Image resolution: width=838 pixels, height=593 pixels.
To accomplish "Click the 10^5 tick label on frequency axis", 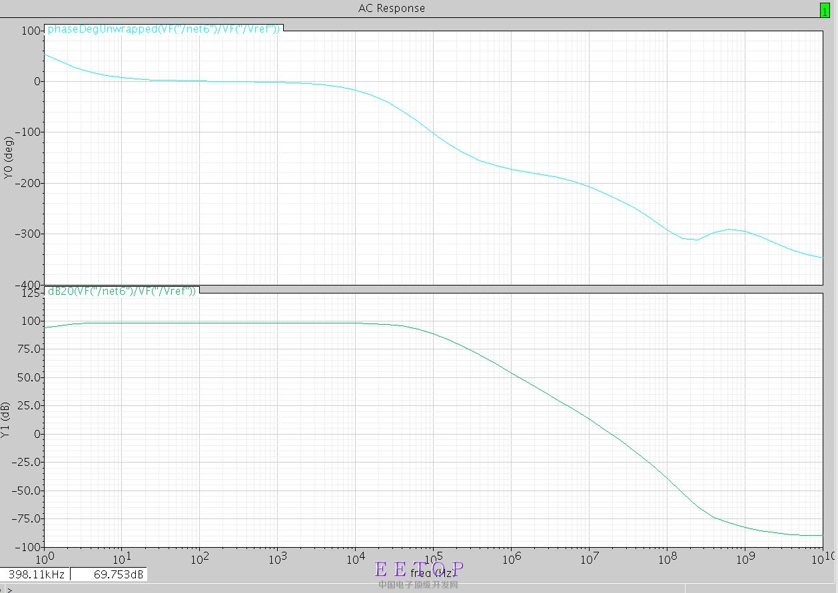I will pos(434,557).
